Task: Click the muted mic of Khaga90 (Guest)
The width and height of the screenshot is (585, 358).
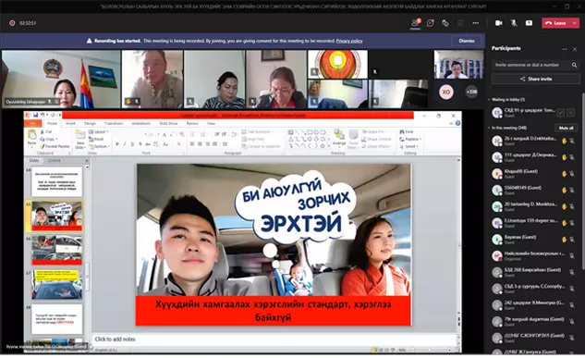Action: click(x=572, y=174)
